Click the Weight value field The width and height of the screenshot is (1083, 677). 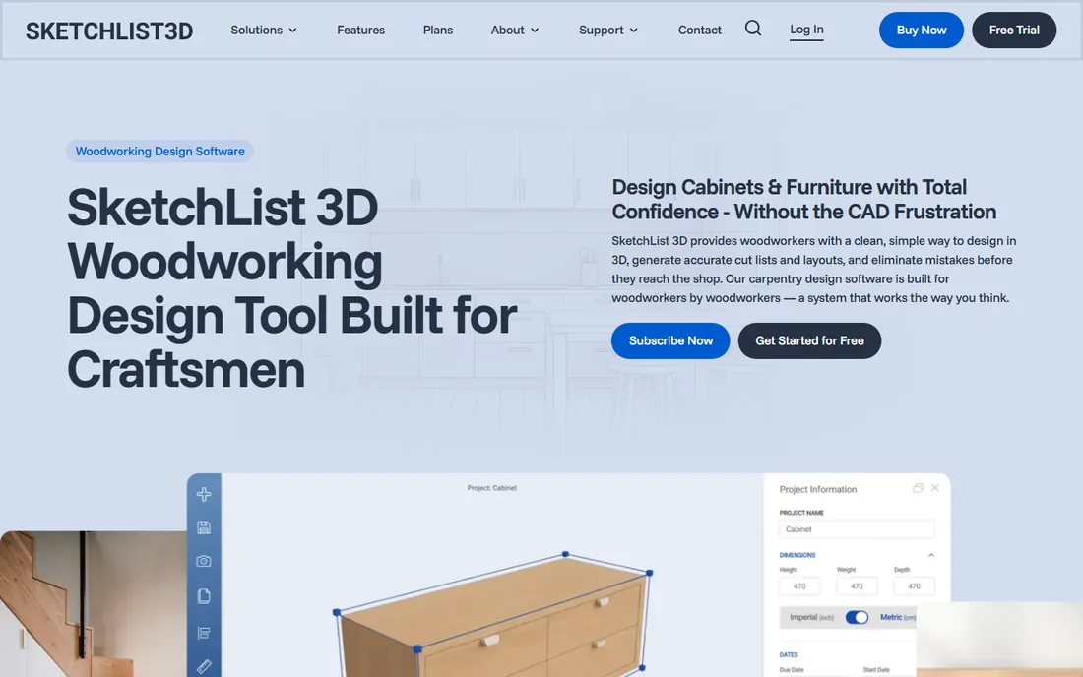(x=857, y=585)
